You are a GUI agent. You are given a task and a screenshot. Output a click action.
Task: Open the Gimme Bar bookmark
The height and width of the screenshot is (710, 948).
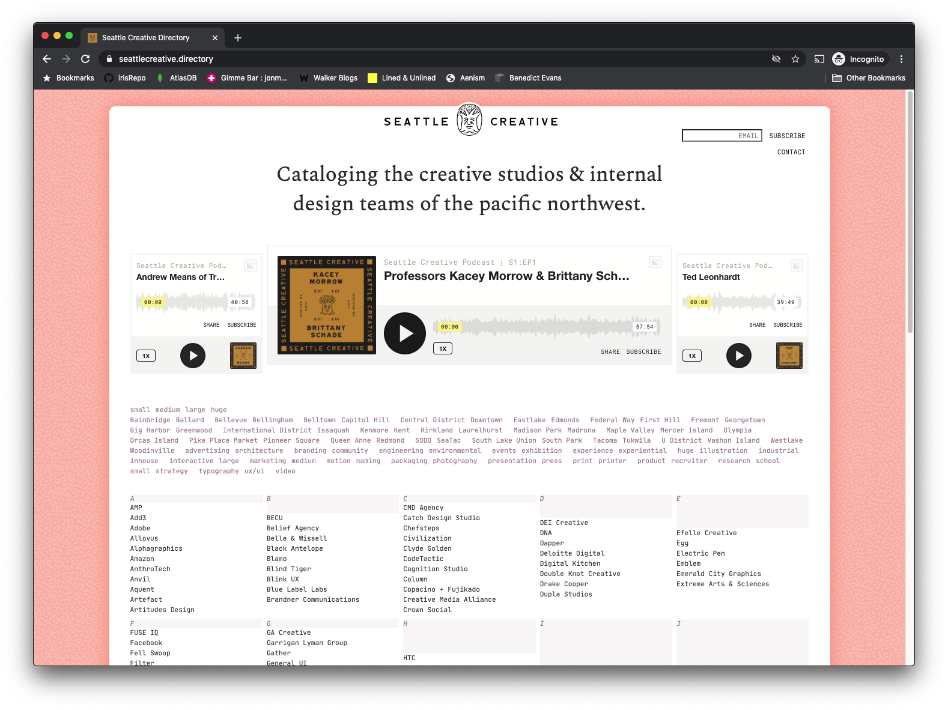pyautogui.click(x=247, y=78)
